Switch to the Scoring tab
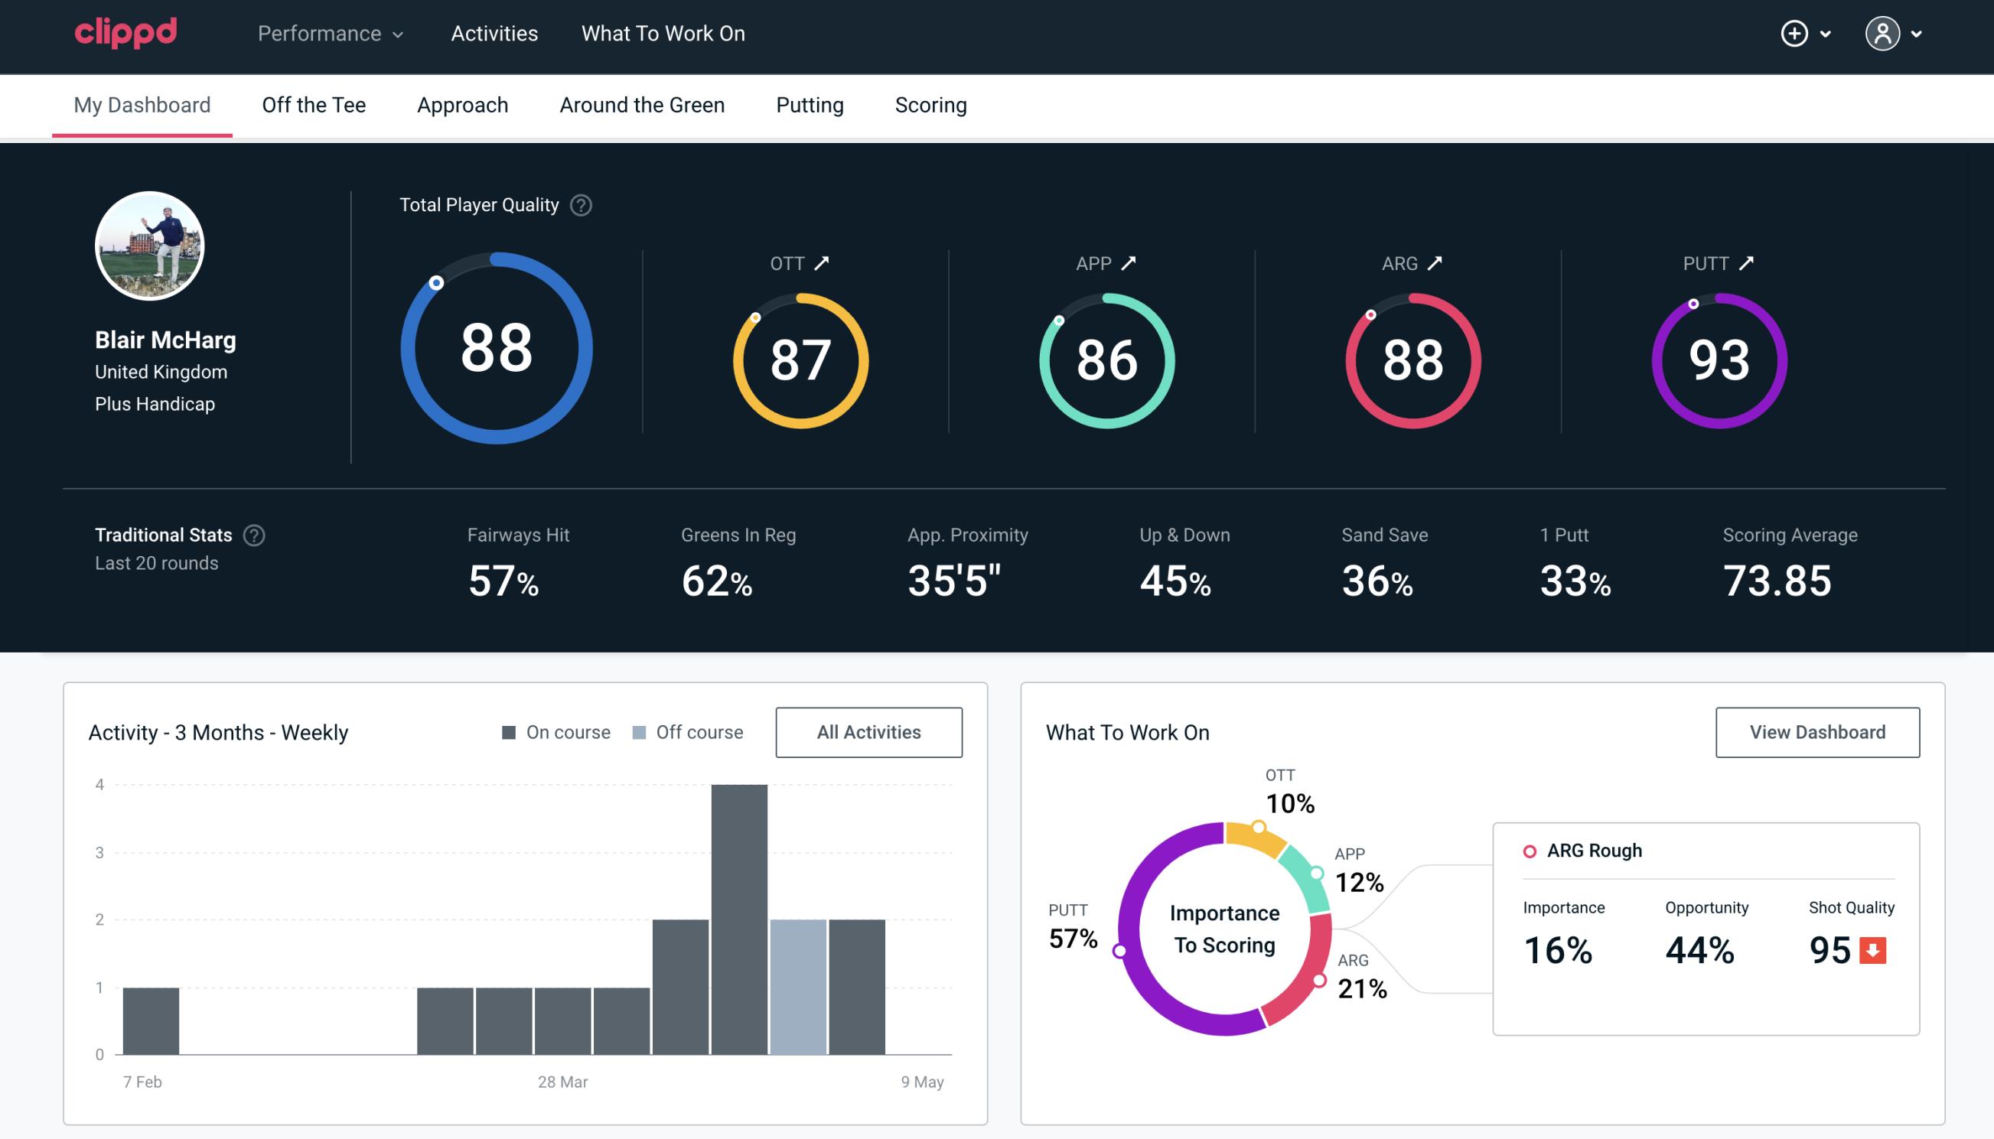The image size is (1994, 1139). 930,104
